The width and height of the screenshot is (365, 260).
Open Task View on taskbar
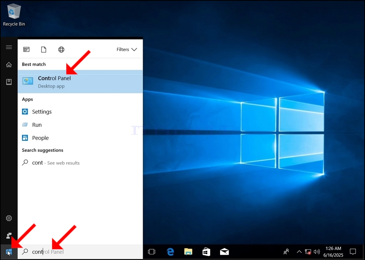pyautogui.click(x=152, y=251)
